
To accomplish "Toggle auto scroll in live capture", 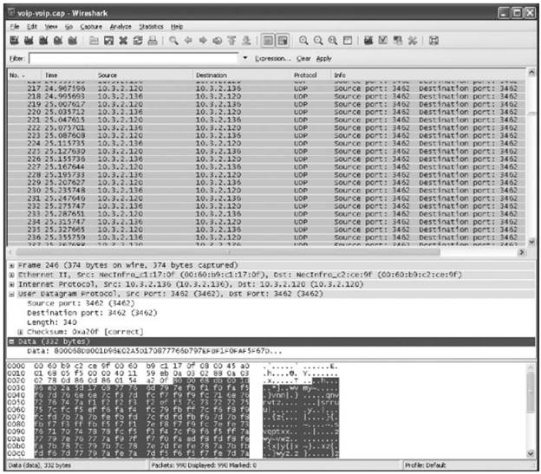I will pos(283,41).
